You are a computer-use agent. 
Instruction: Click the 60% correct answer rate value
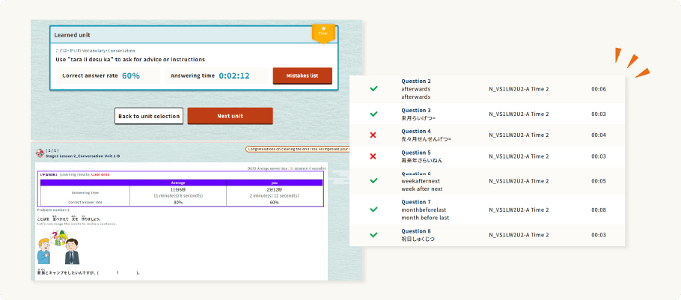pyautogui.click(x=131, y=76)
